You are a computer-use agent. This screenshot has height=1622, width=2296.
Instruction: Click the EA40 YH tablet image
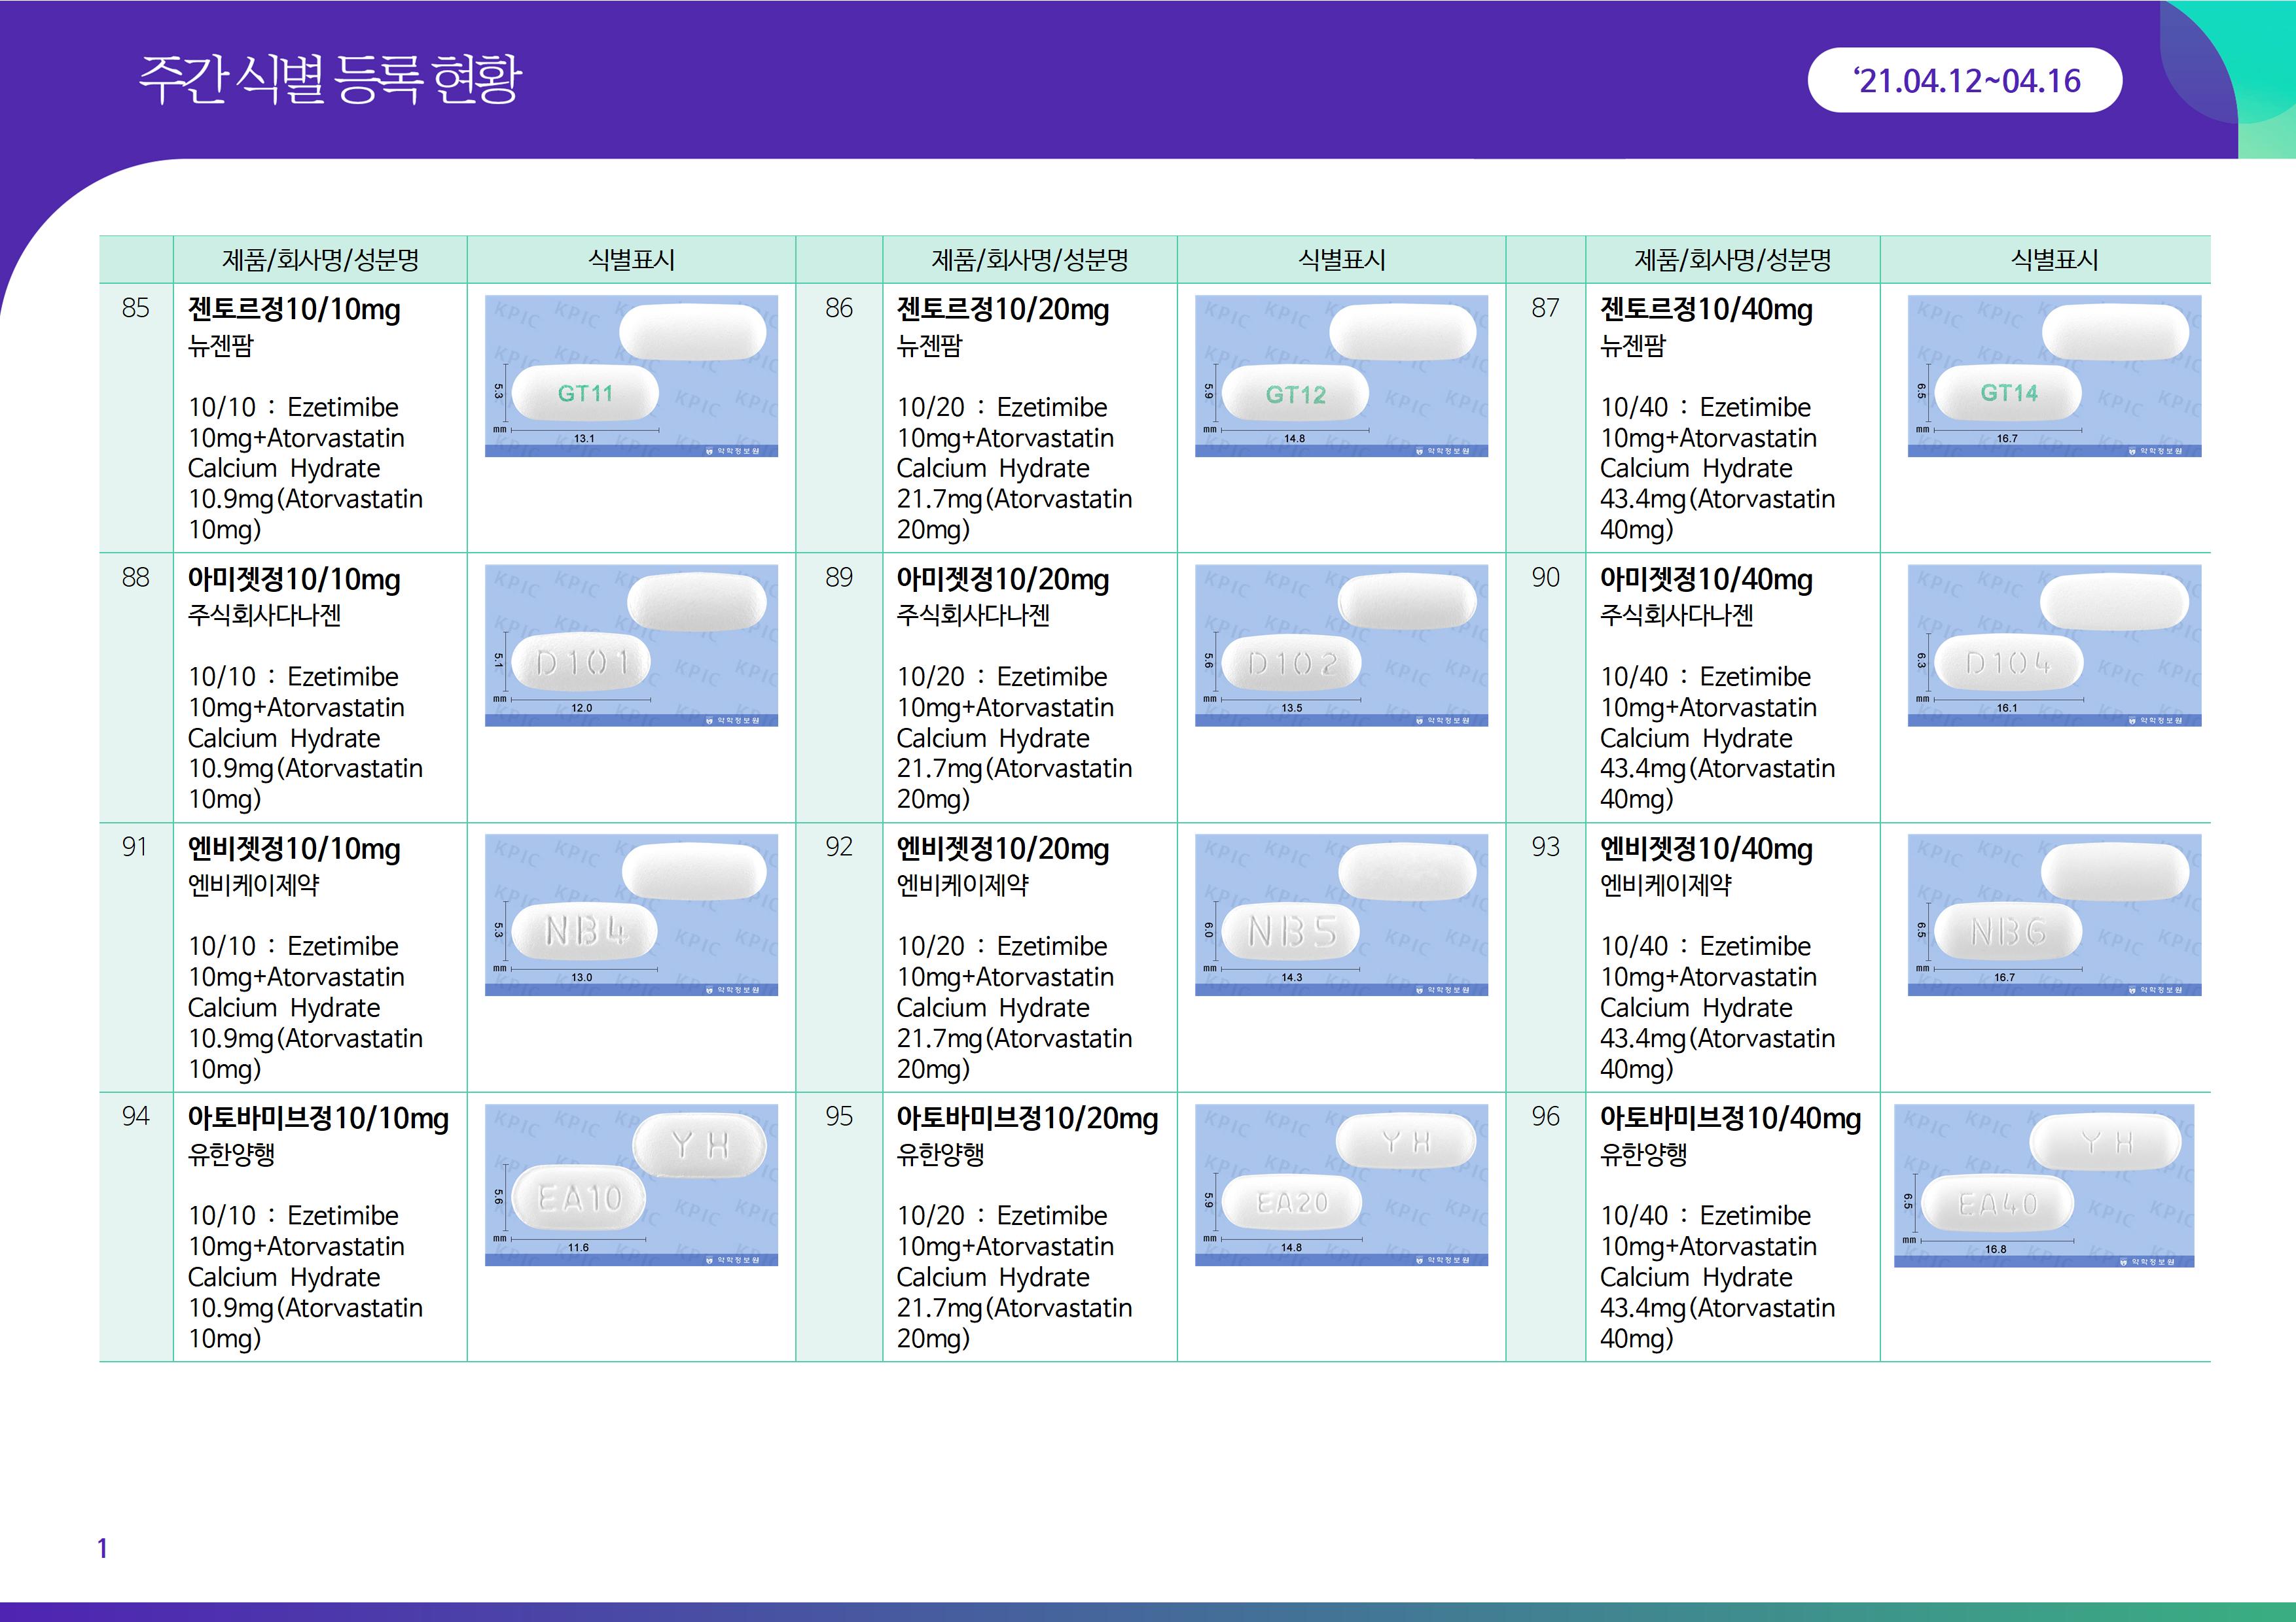(2044, 1185)
